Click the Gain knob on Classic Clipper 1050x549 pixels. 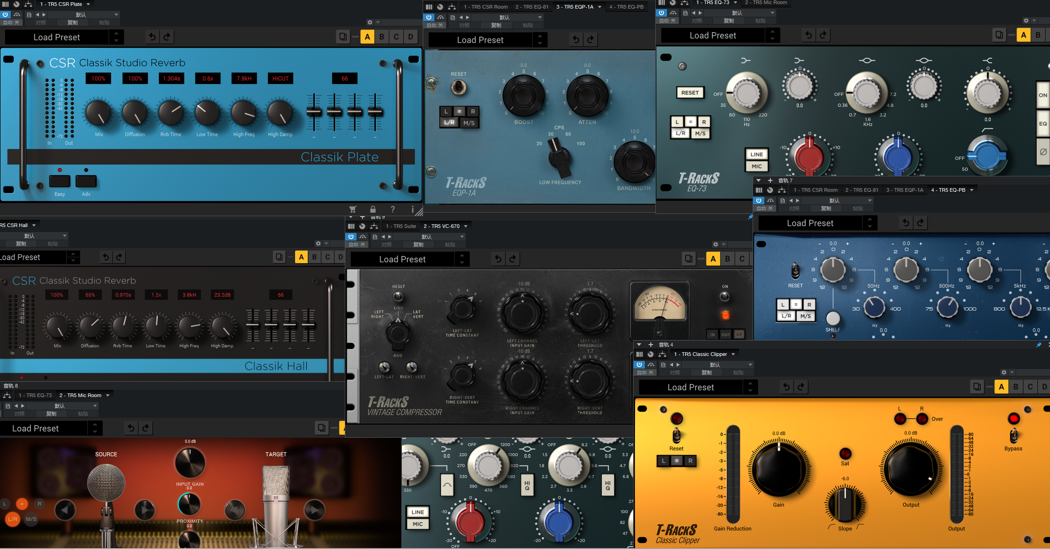(x=778, y=469)
